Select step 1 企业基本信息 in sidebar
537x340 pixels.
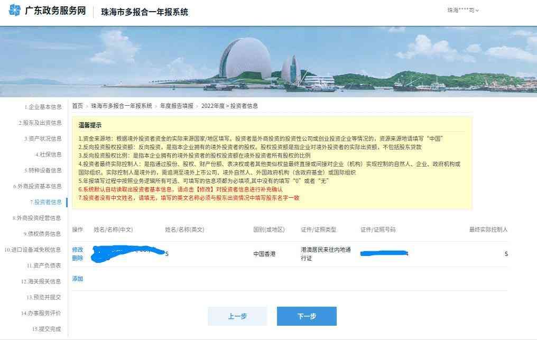pyautogui.click(x=43, y=107)
